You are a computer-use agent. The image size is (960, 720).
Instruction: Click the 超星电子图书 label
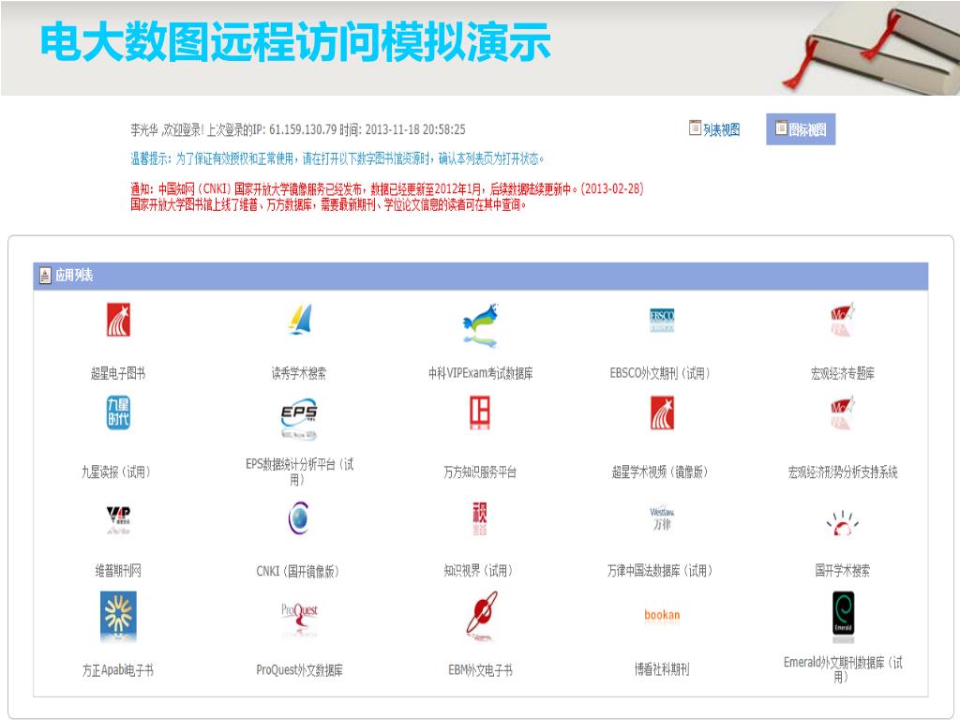click(x=118, y=373)
